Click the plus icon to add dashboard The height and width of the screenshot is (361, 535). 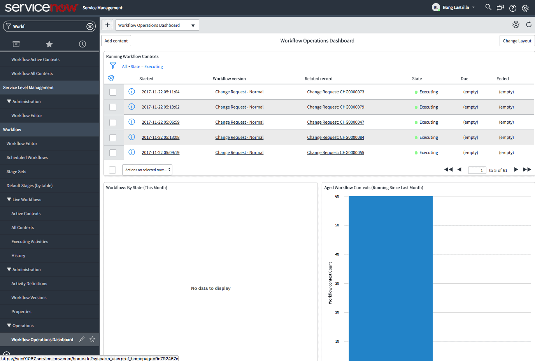coord(107,25)
